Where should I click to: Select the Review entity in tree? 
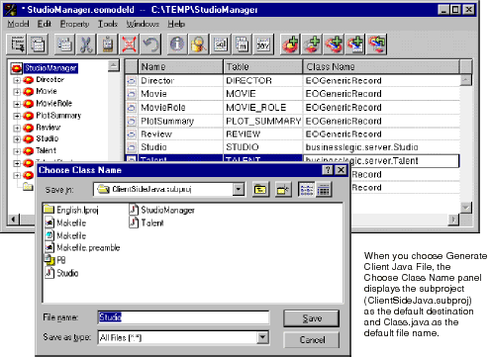[x=49, y=128]
